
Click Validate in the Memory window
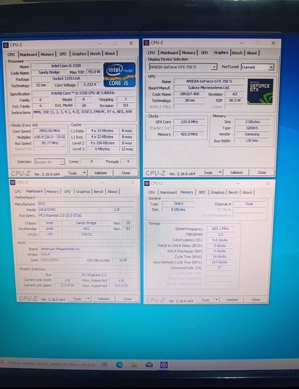coord(232,300)
